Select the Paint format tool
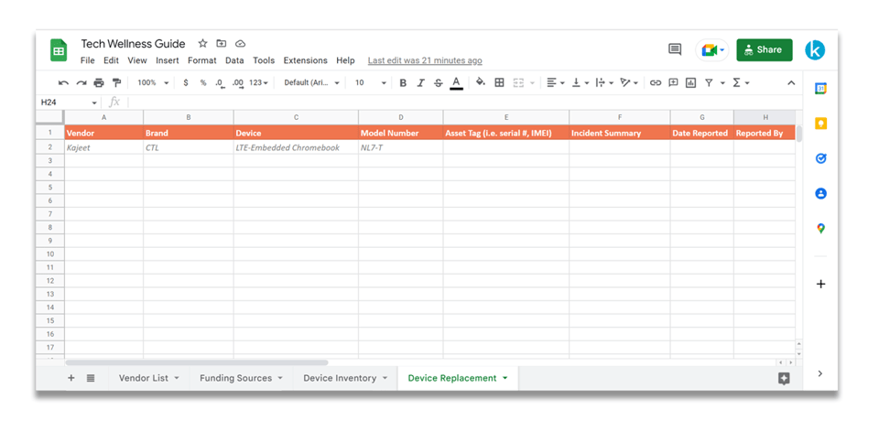This screenshot has width=879, height=431. point(116,83)
